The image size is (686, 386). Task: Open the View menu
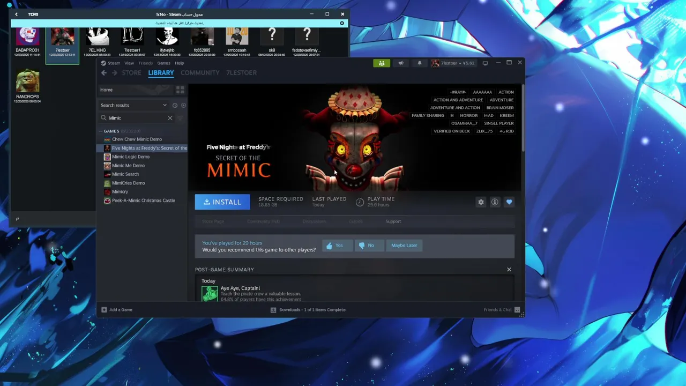pyautogui.click(x=129, y=63)
